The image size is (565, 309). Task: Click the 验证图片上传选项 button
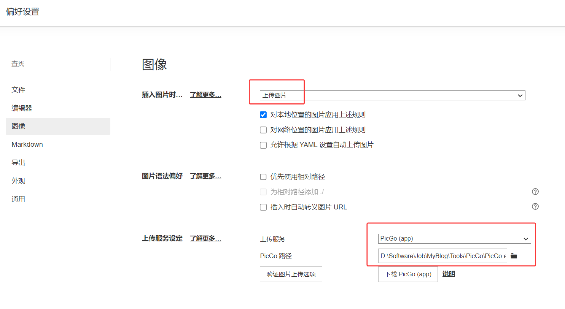click(x=291, y=274)
